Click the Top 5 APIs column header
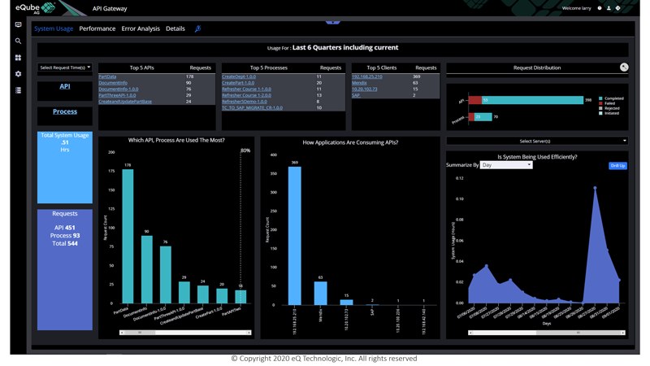Viewport: 650px width, 366px height. click(141, 68)
